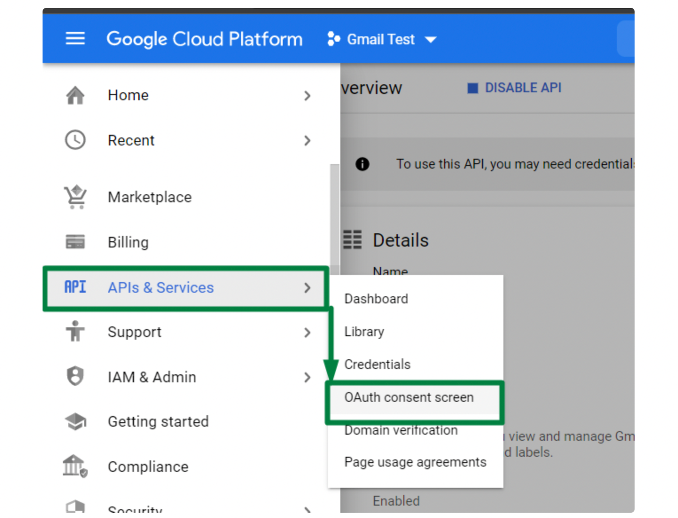Click Google Cloud Platform logo text
The width and height of the screenshot is (678, 518).
click(x=204, y=39)
